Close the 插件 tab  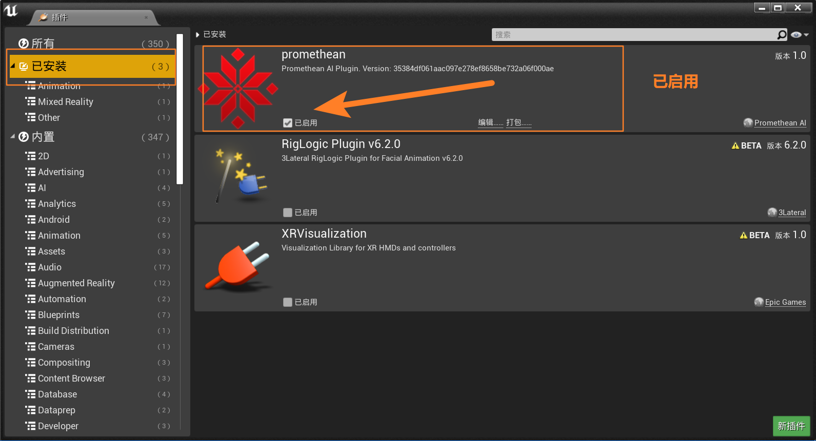point(146,17)
